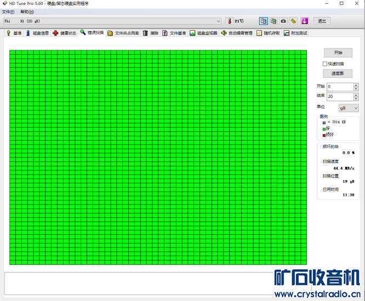Viewport: 365px width, 301px height.
Task: Click the 结束 end value field showing 20
Action: 340,96
